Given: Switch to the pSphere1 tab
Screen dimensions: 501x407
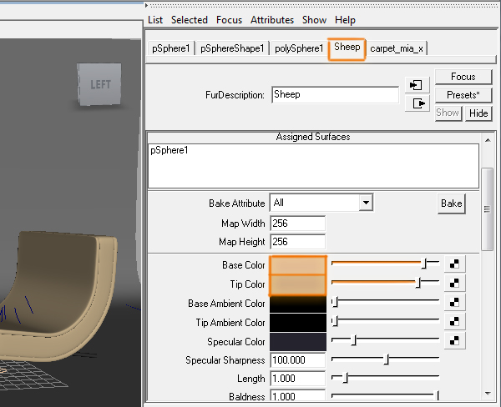Looking at the screenshot, I should click(171, 48).
